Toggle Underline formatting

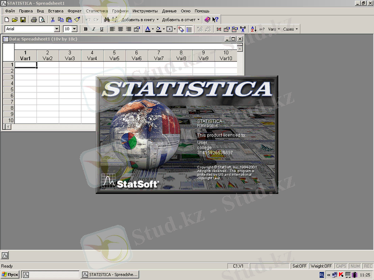click(101, 29)
